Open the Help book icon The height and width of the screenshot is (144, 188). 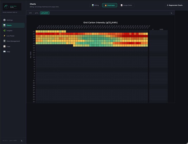pyautogui.click(x=4, y=52)
